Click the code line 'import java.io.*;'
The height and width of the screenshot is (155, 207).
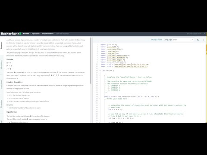[109, 45]
